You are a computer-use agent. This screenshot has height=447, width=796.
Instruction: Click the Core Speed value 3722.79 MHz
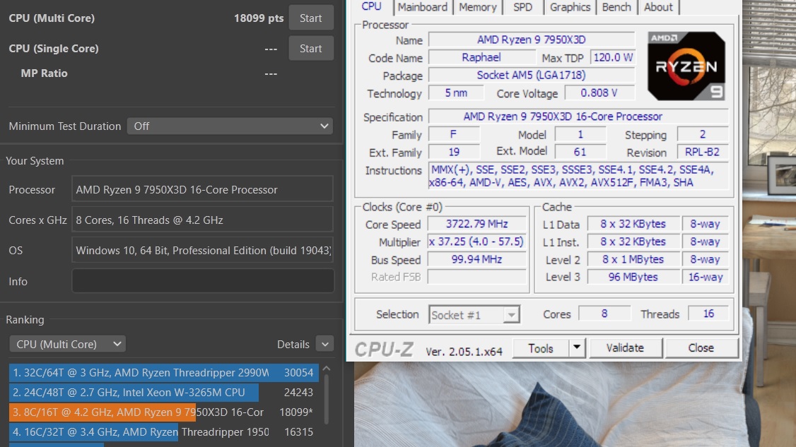(x=476, y=224)
